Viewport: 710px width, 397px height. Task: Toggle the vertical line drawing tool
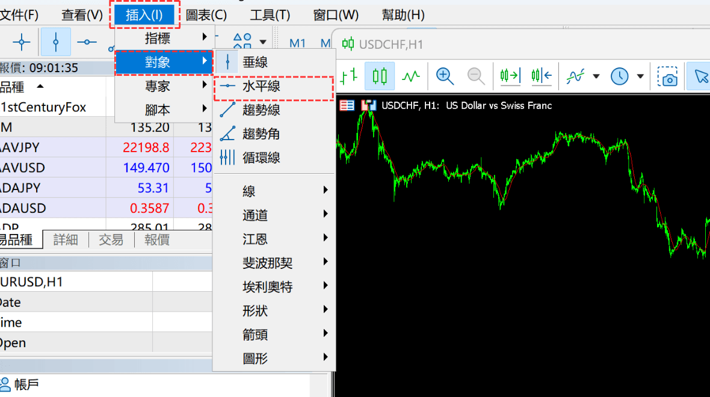point(56,42)
